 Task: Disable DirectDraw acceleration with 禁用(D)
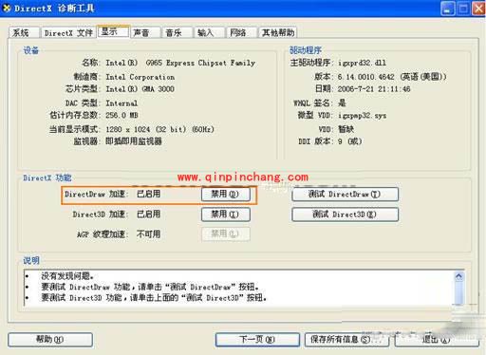coord(225,194)
